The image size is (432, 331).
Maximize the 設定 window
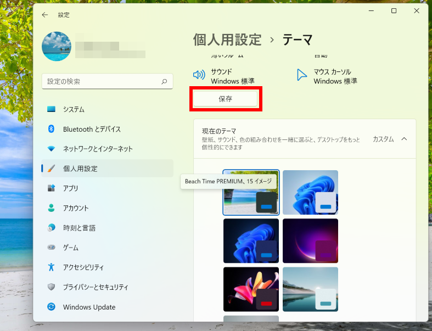[394, 11]
